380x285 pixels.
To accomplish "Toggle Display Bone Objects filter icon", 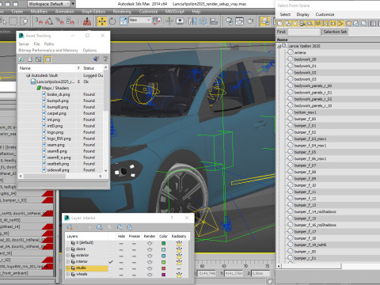I will 340,24.
